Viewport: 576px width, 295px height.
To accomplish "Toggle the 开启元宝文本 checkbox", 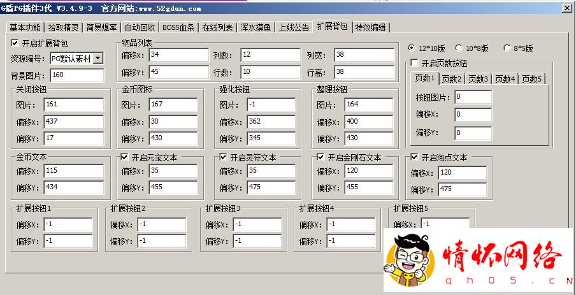I will pos(124,157).
